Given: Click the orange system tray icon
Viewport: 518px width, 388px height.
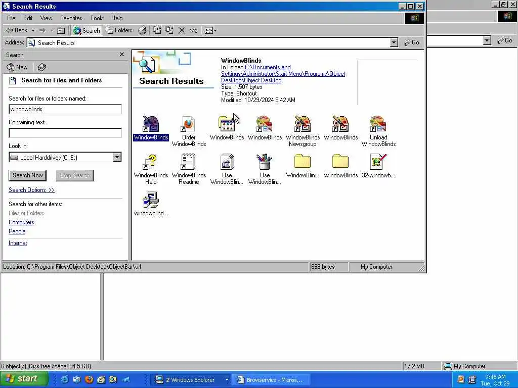Looking at the screenshot, I should click(460, 380).
